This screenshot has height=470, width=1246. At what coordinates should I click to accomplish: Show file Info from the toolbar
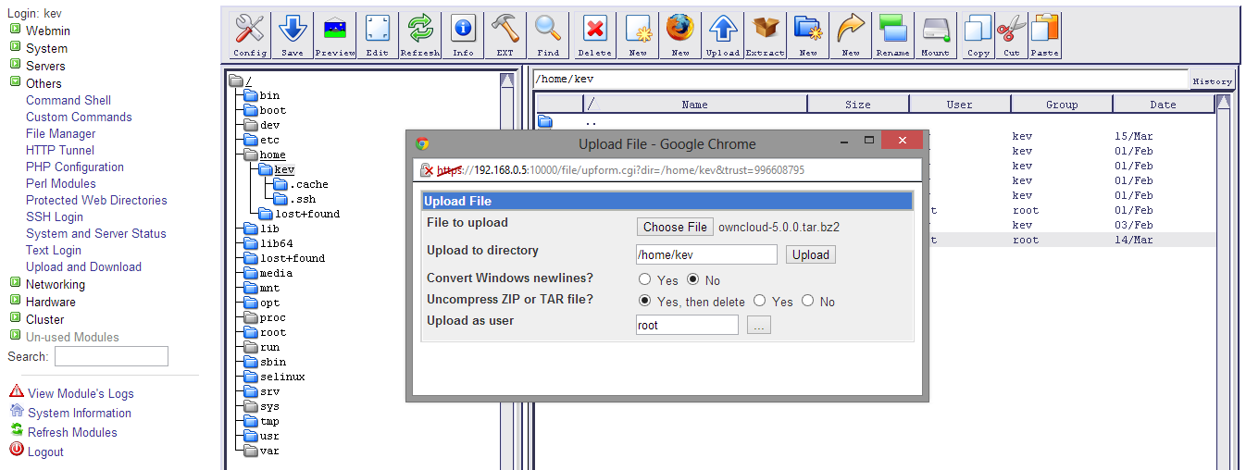463,36
